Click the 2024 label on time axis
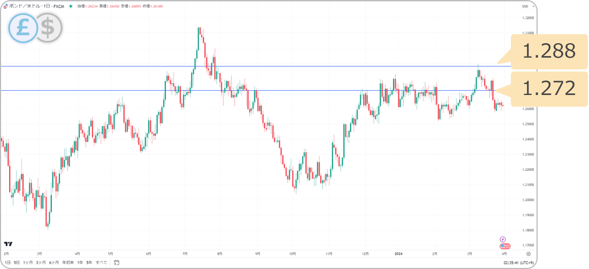 tap(398, 254)
